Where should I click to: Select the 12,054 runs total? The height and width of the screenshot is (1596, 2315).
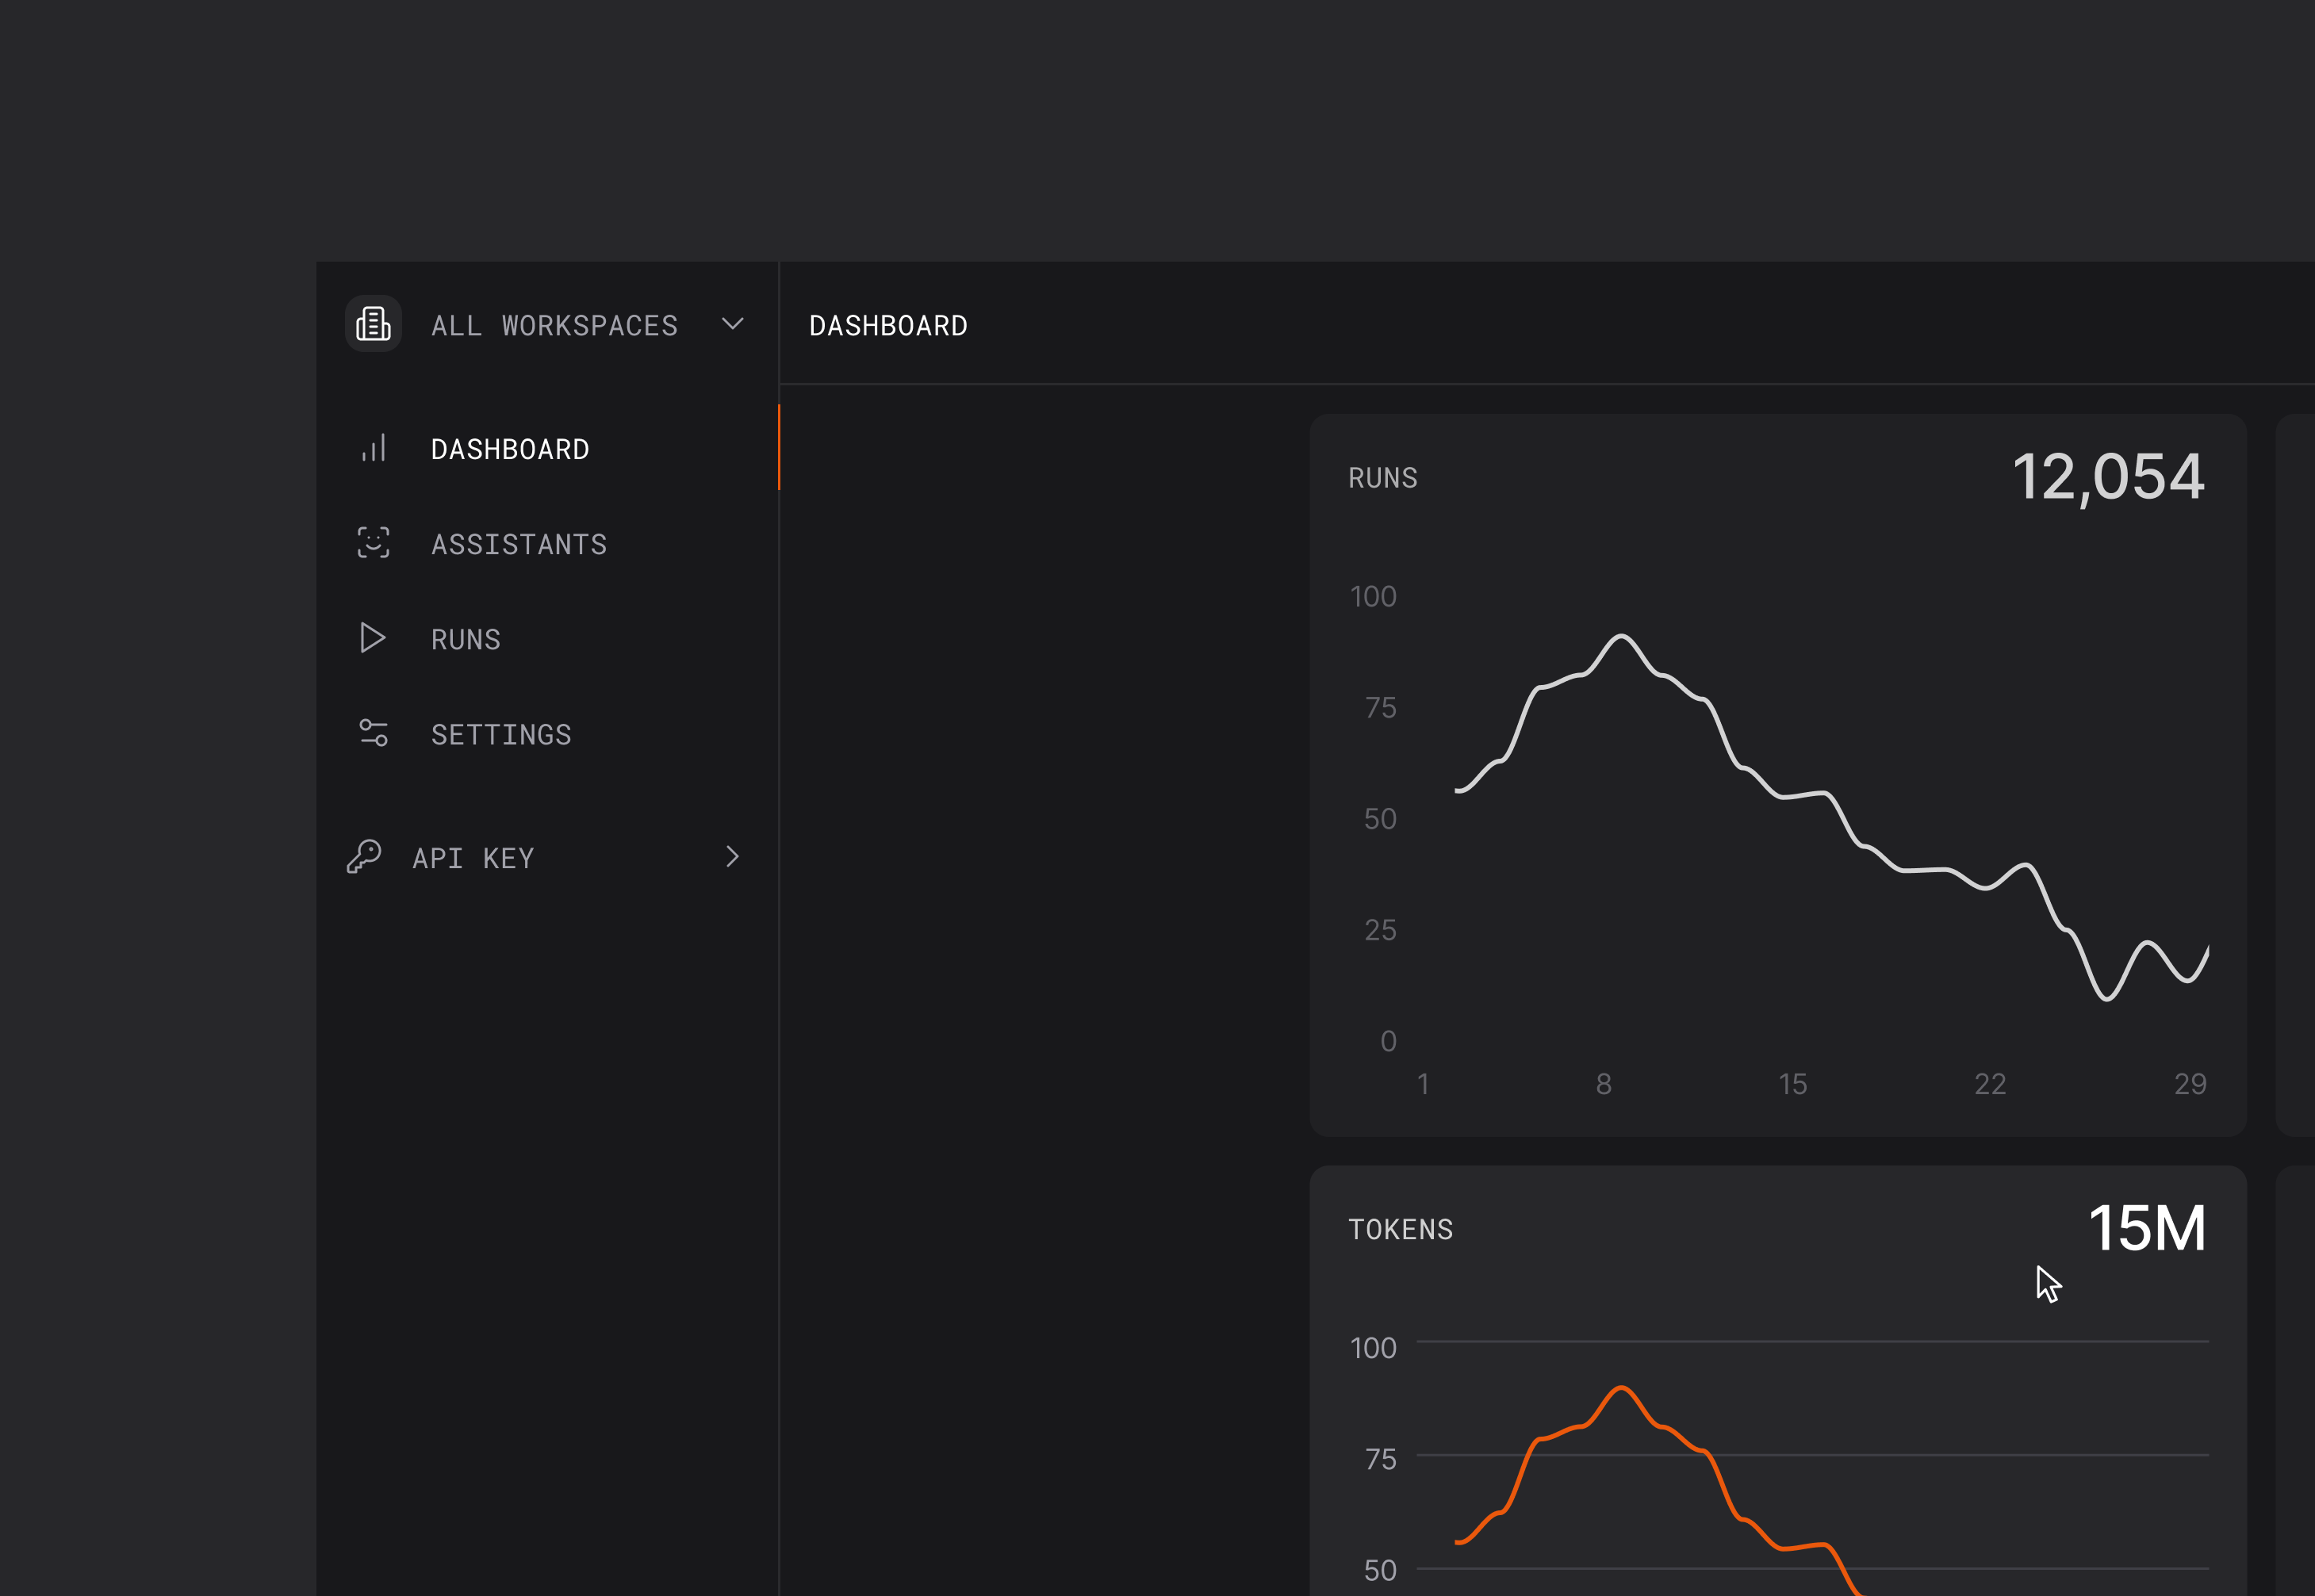2108,477
